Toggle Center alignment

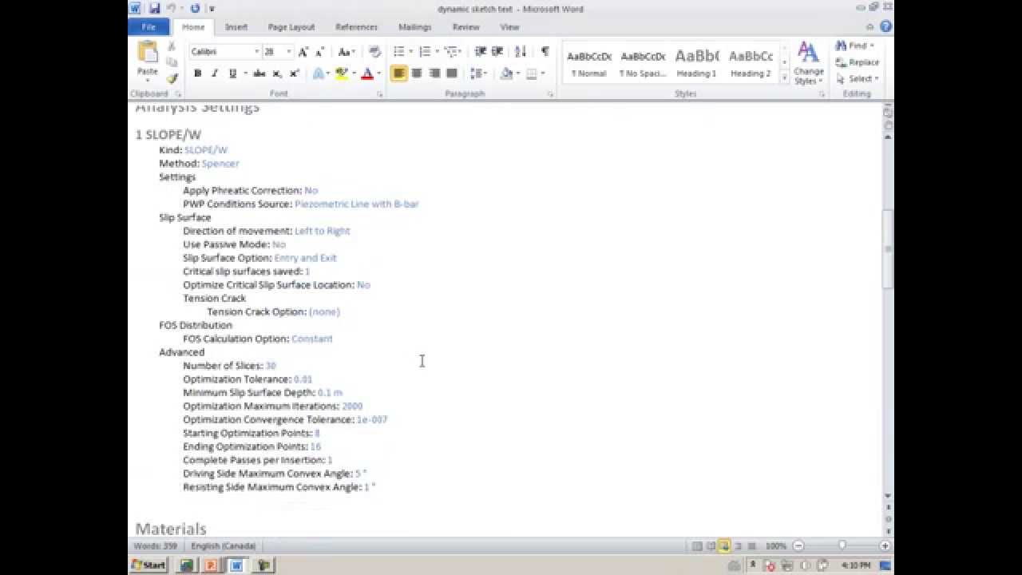(417, 73)
